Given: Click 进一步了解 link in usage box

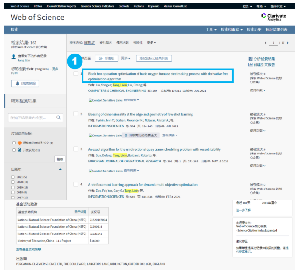Looking at the screenshot, I should tap(243, 210).
